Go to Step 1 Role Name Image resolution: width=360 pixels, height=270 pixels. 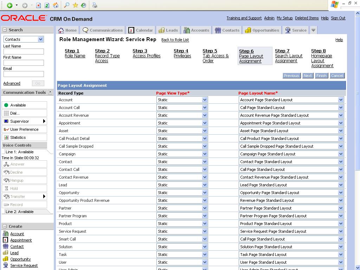(x=75, y=53)
